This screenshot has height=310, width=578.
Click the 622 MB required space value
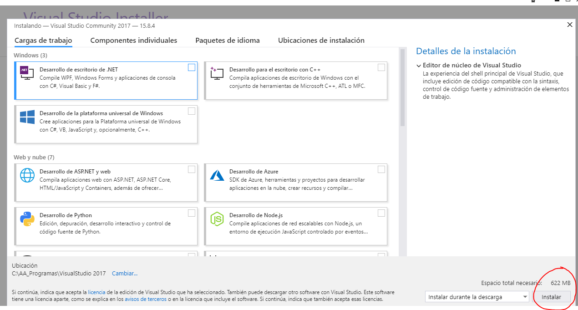point(560,283)
